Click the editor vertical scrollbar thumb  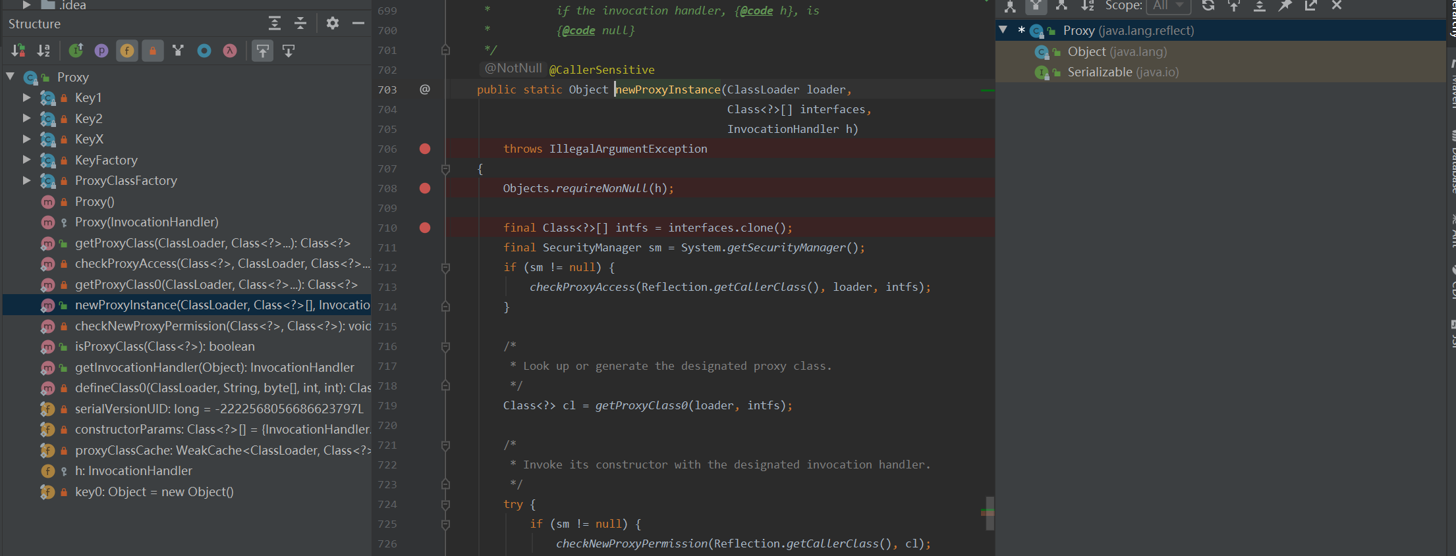tap(990, 513)
